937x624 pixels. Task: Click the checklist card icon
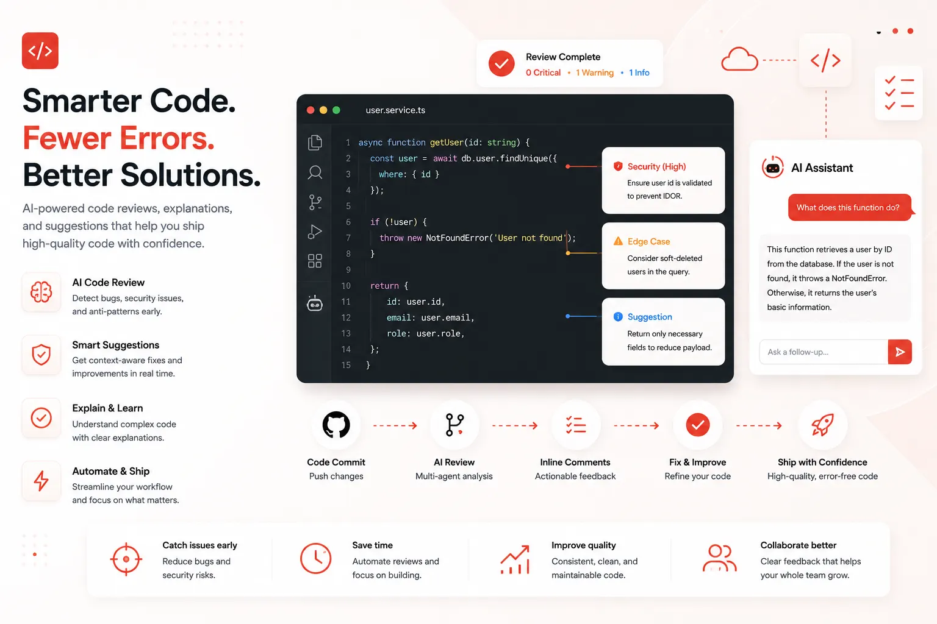pos(899,93)
